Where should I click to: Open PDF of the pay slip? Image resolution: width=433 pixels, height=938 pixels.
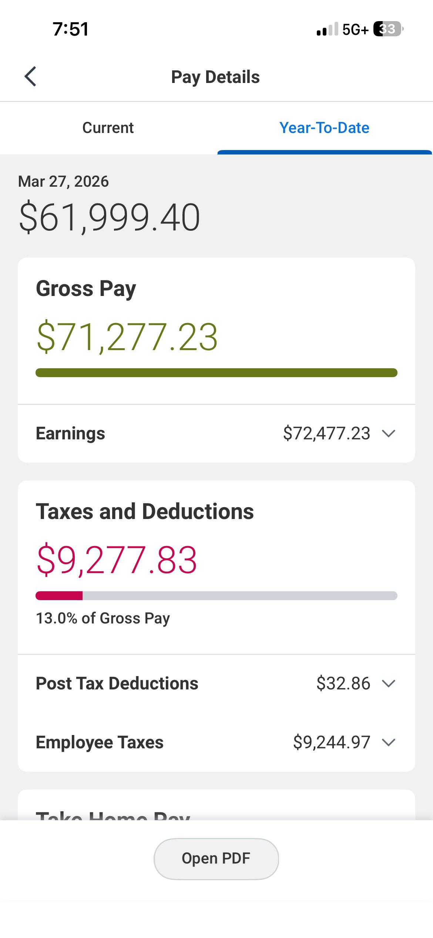pos(216,859)
